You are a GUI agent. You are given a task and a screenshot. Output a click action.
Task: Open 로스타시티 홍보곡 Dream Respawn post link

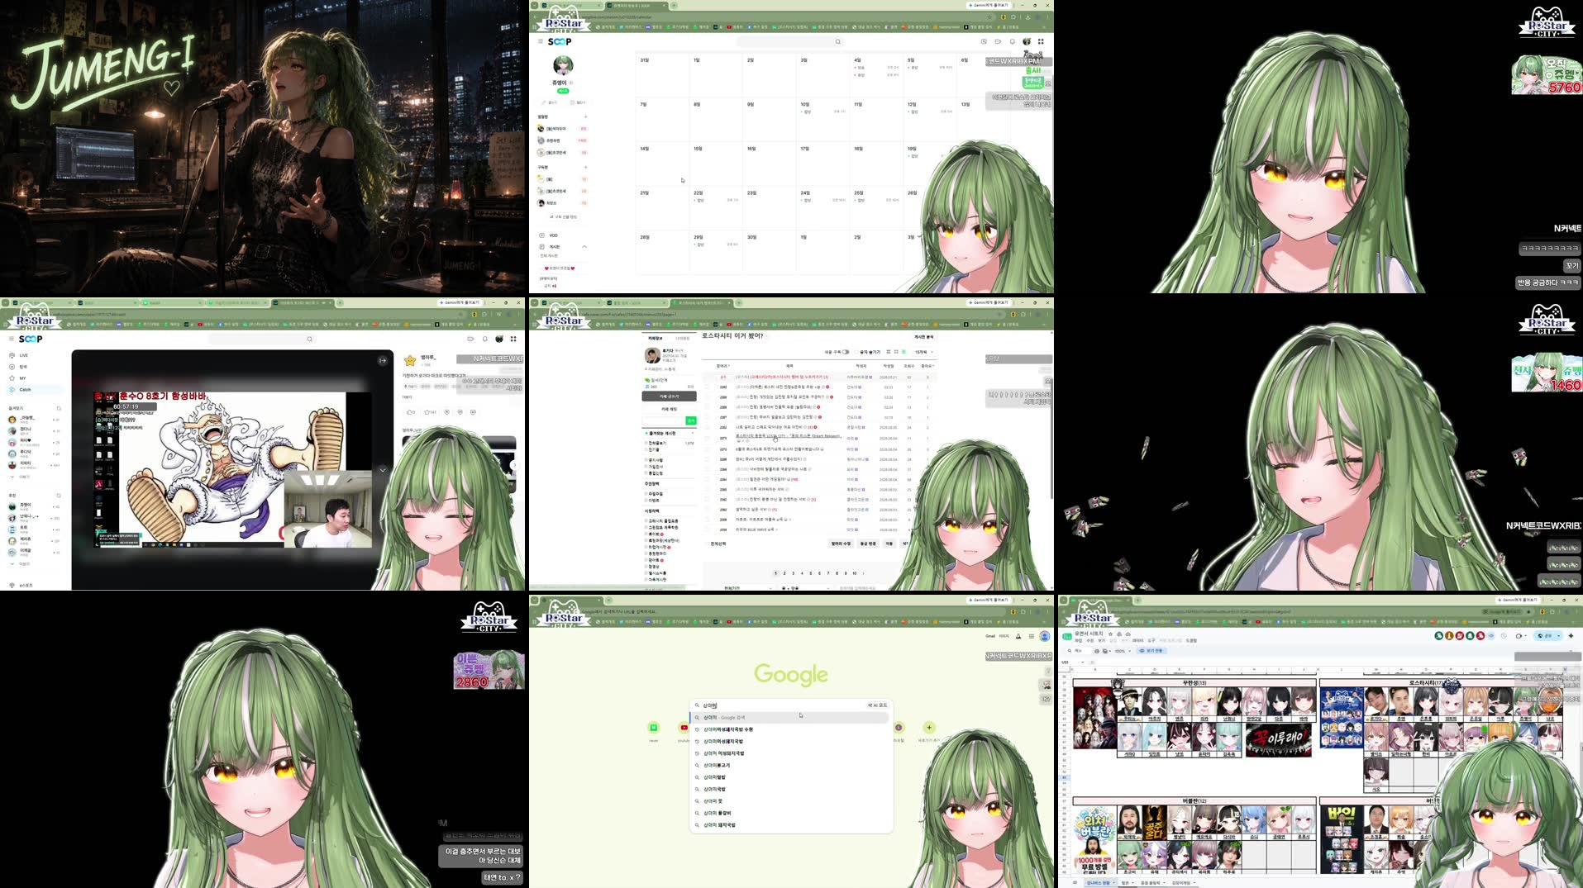788,436
